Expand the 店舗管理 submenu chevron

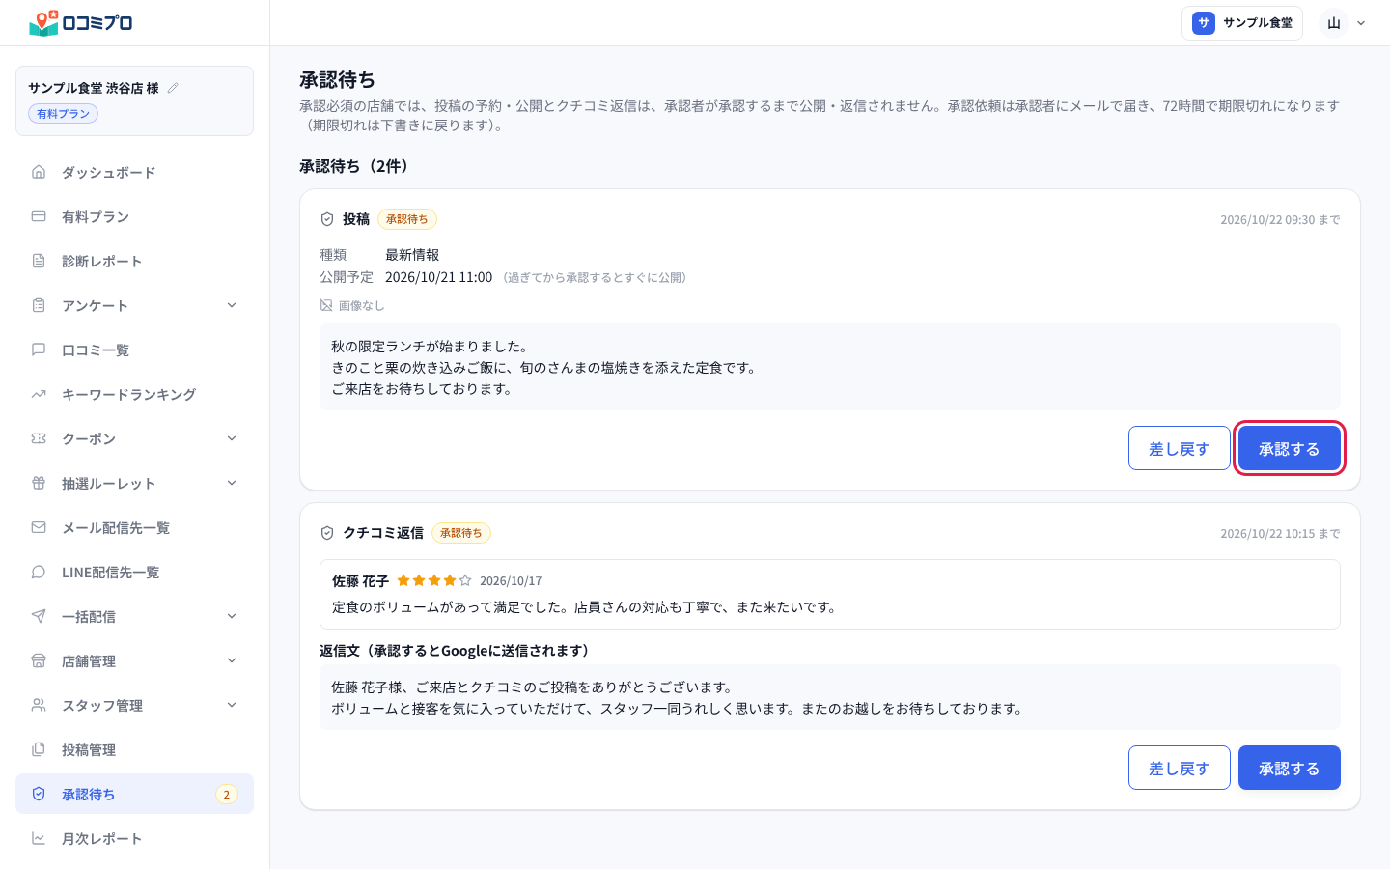pos(232,660)
